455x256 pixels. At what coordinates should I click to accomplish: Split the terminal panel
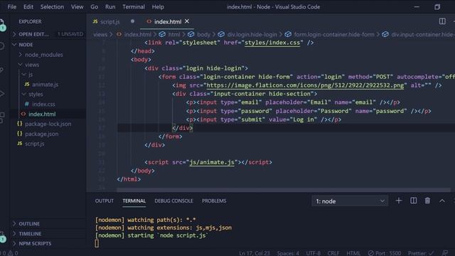[x=414, y=201]
